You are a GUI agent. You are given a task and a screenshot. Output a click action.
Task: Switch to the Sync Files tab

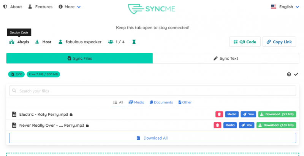point(79,58)
